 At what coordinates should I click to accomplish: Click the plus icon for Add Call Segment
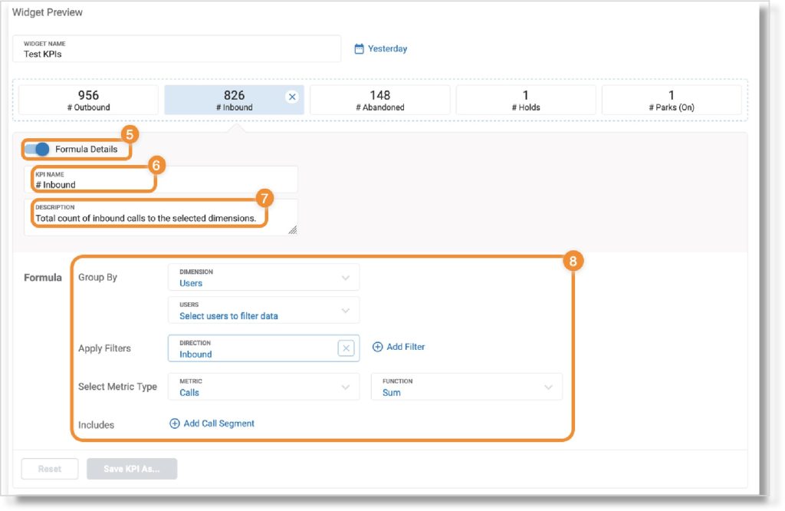pyautogui.click(x=174, y=424)
